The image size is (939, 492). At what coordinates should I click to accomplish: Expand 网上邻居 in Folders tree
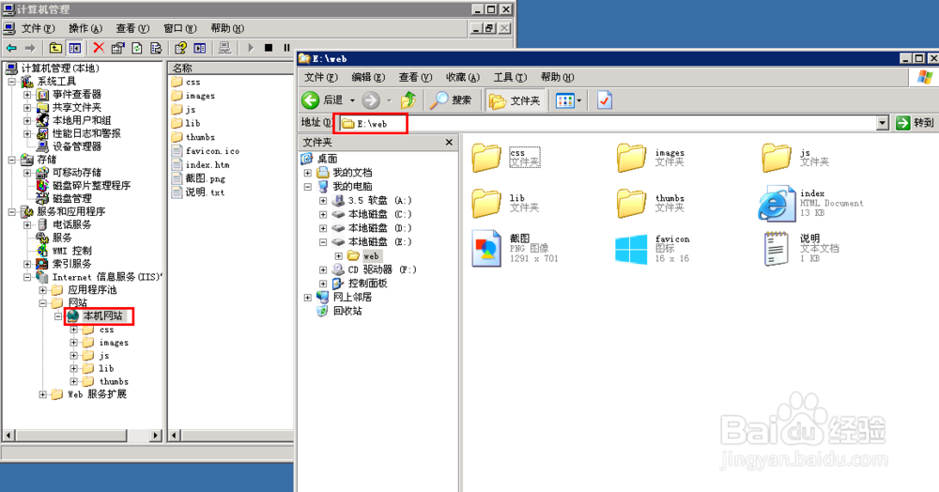308,297
